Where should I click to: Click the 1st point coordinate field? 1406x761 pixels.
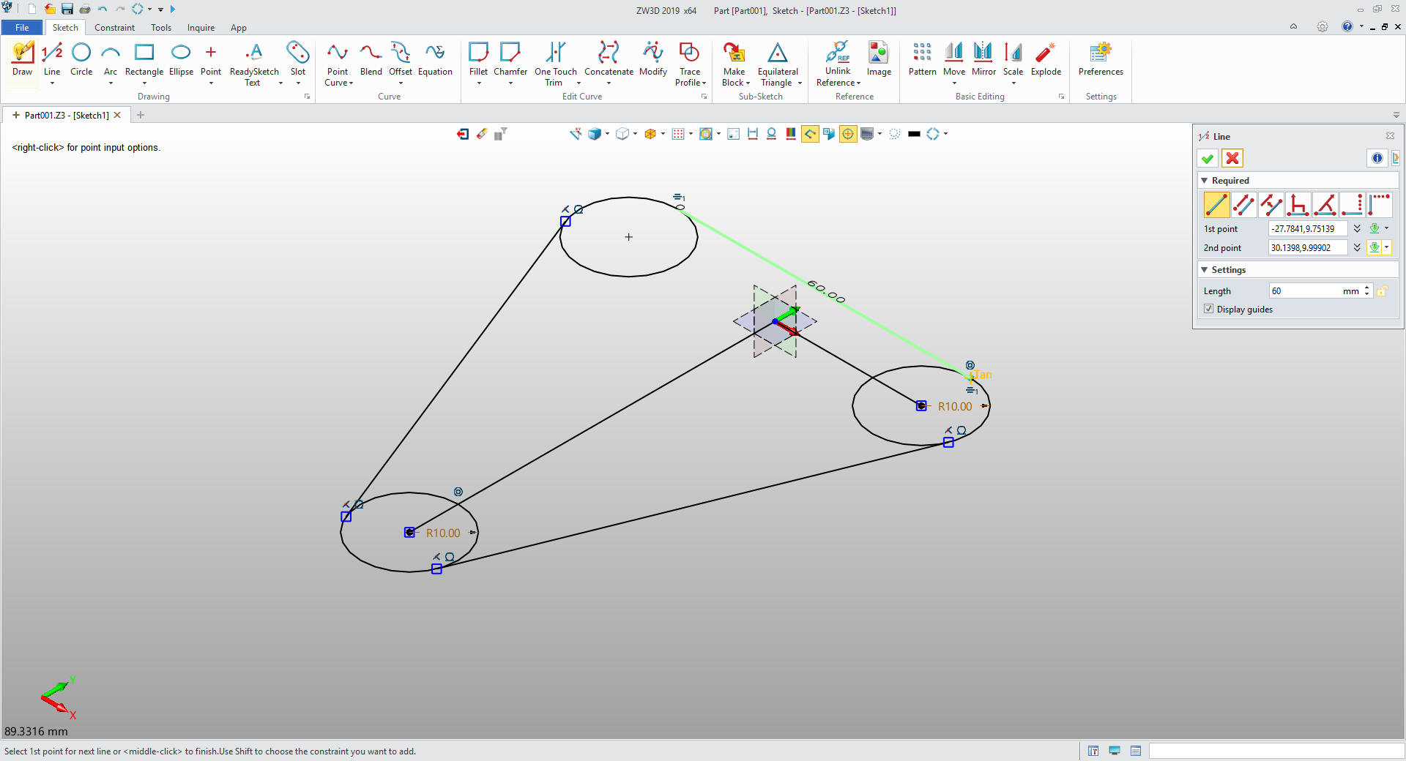point(1308,229)
